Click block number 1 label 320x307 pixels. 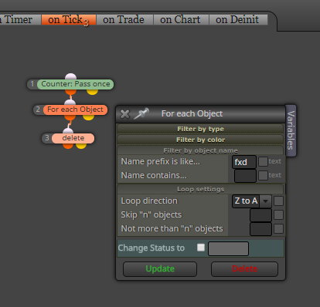[x=32, y=84]
